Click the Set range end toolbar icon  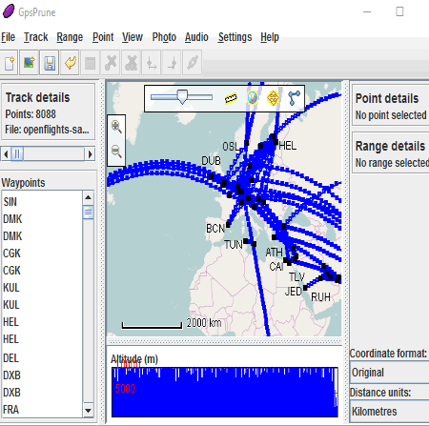pos(172,63)
